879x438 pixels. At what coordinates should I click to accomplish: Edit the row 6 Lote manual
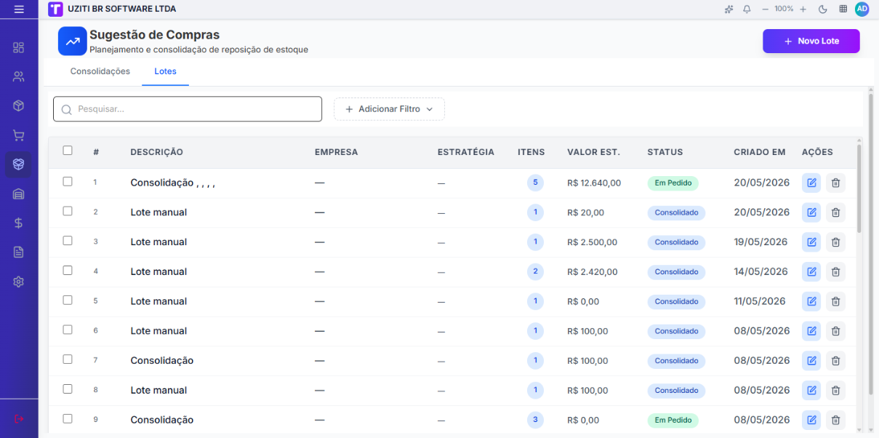tap(811, 331)
